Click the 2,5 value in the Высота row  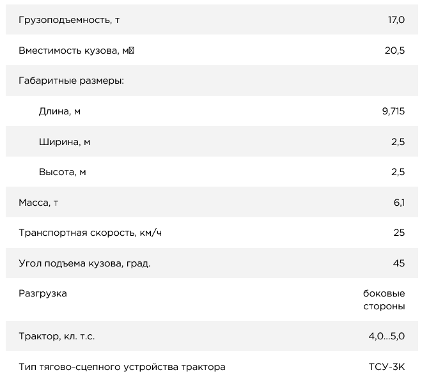(x=398, y=172)
